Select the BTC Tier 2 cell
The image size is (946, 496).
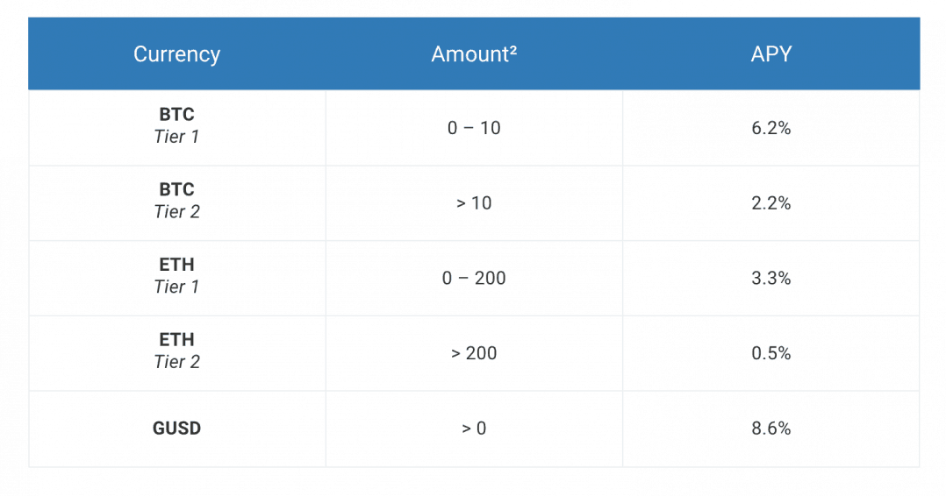176,203
